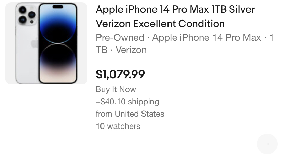Click "Verizon" in the grey subtitle

click(131, 50)
